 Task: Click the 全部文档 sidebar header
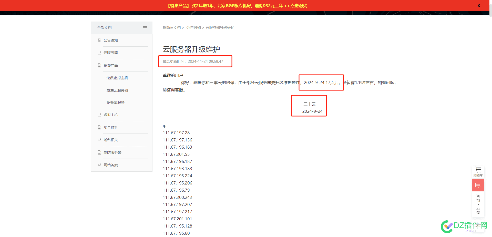[104, 28]
